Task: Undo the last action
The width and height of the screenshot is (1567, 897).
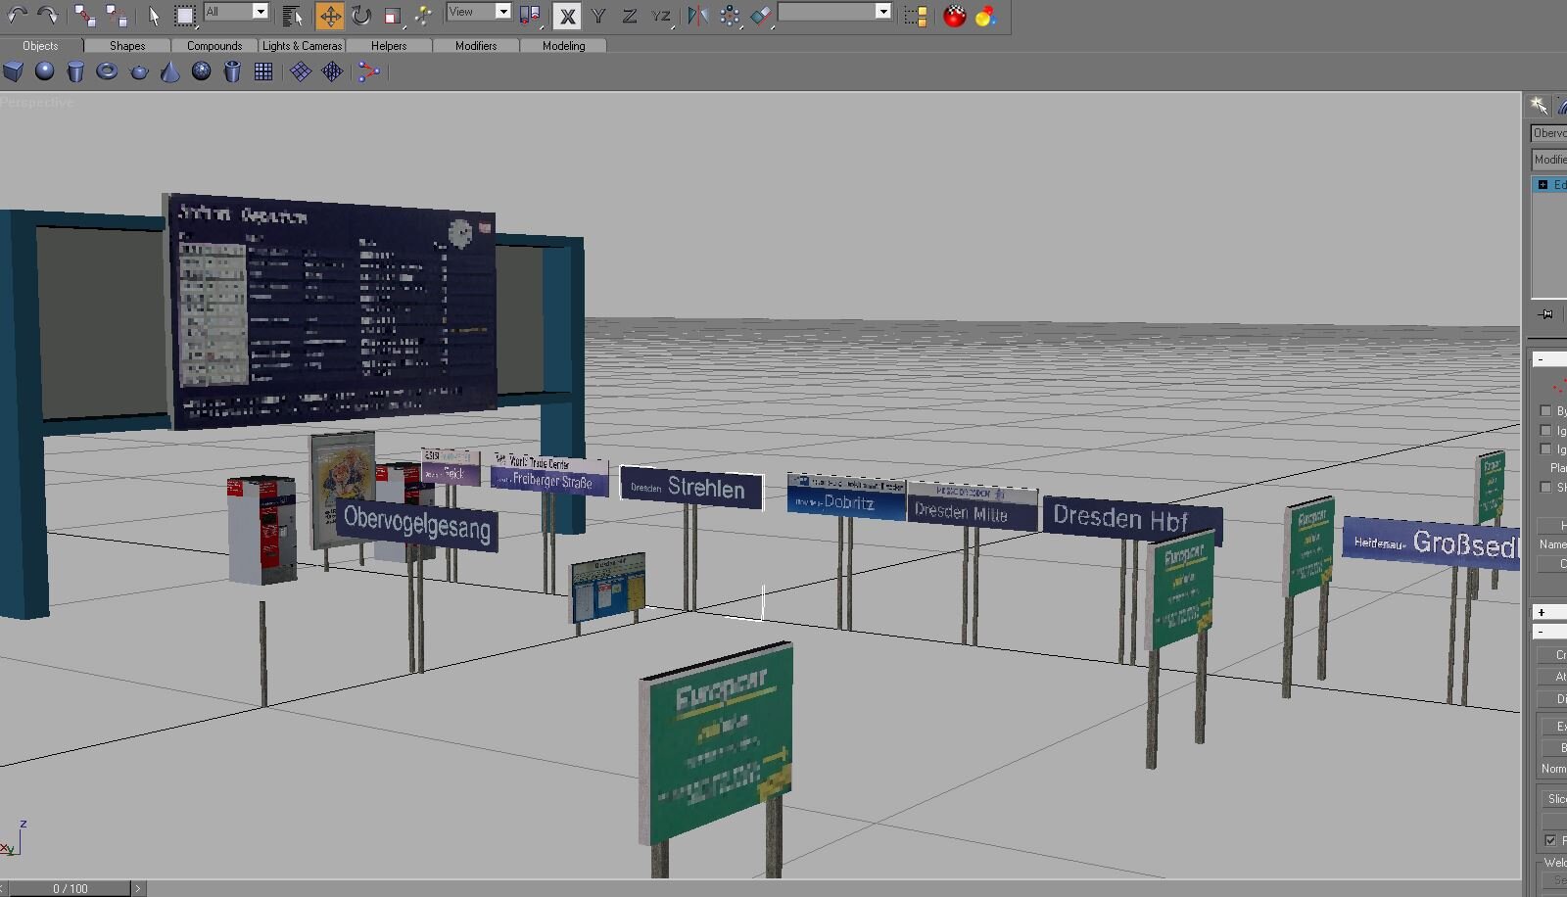Action: pyautogui.click(x=17, y=15)
